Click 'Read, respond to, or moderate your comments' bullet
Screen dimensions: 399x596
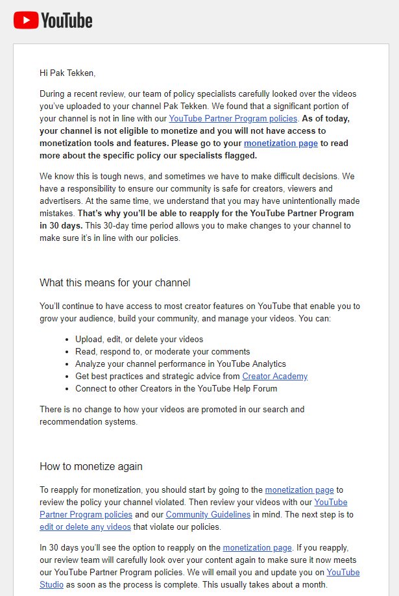[163, 352]
